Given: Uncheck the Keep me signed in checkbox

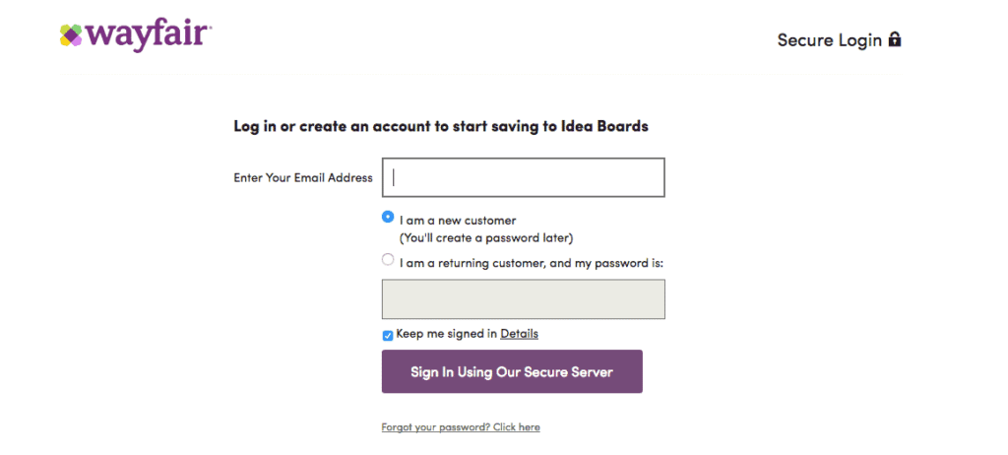Looking at the screenshot, I should [388, 336].
